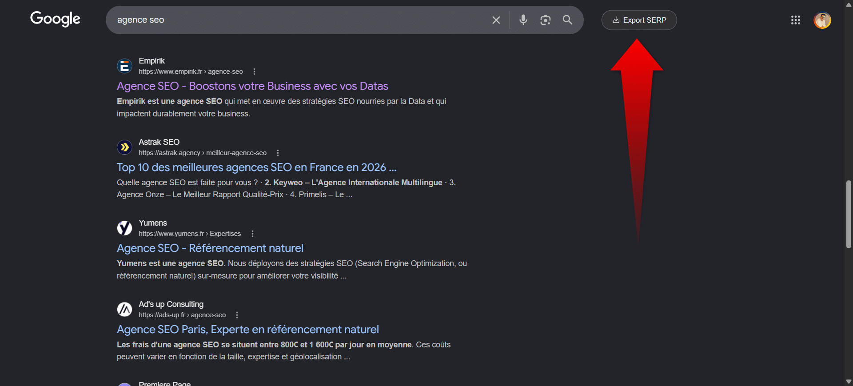Click snippet 'Empirik est une agence SEO'

(x=169, y=101)
